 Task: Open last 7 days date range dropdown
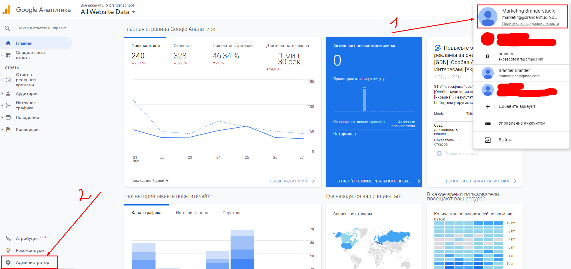click(150, 181)
